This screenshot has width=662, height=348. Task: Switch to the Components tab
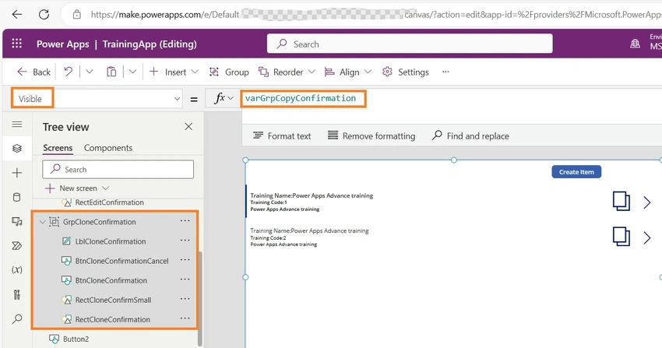pos(108,148)
